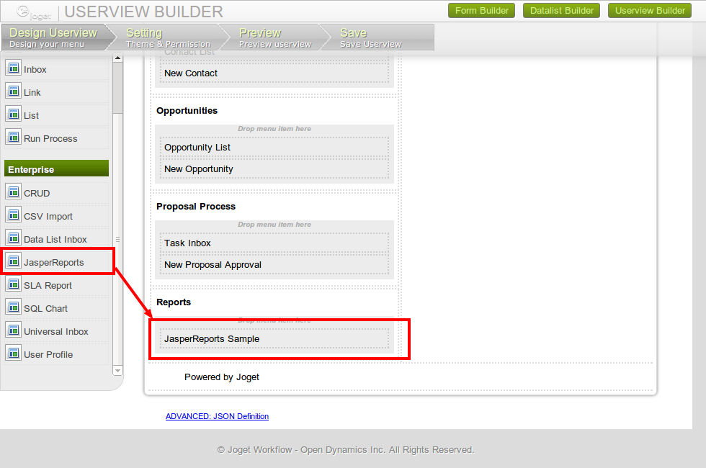Switch to the Setting step
The image size is (706, 468).
(167, 37)
